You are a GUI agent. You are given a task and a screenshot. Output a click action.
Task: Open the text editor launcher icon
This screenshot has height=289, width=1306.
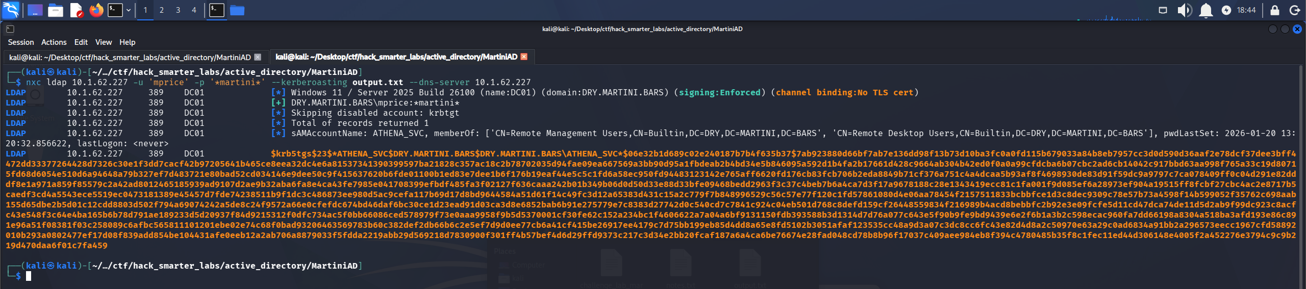[x=77, y=10]
